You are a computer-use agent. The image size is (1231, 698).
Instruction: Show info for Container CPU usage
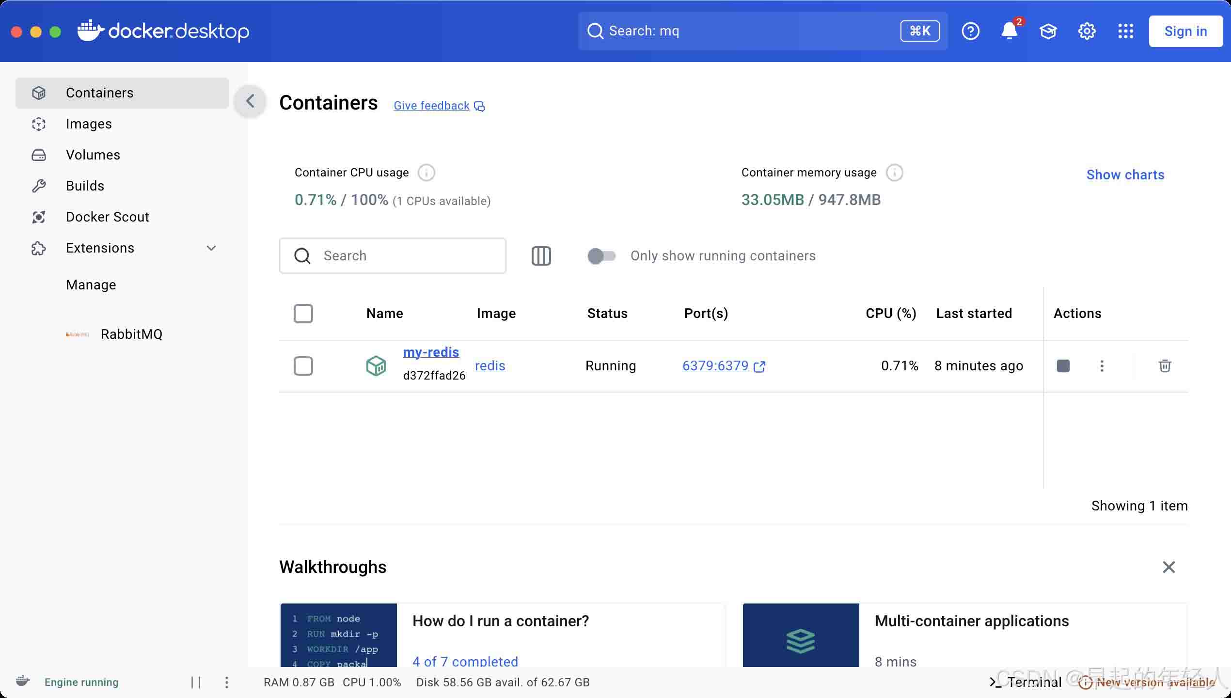pyautogui.click(x=426, y=173)
